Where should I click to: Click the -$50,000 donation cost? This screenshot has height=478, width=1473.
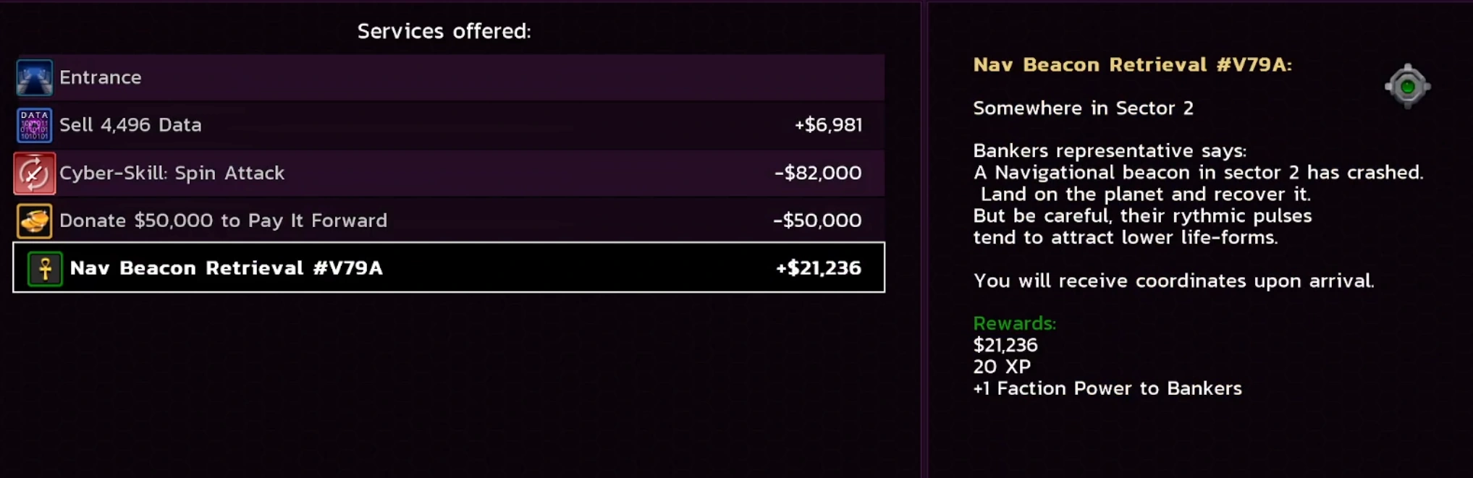[x=817, y=221]
